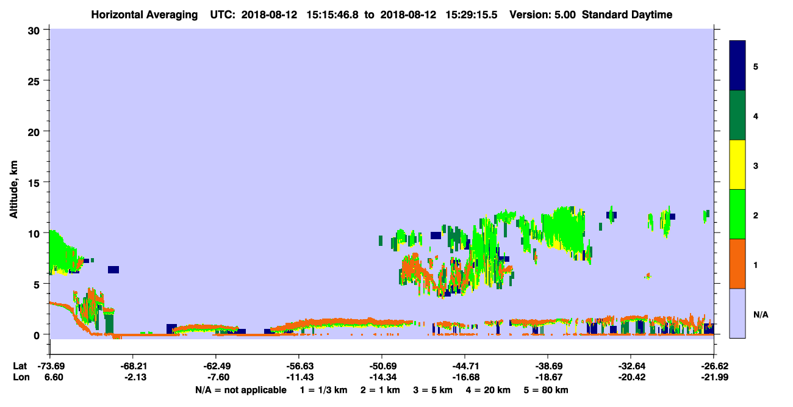This screenshot has height=407, width=793.
Task: Click the '5 = 80 km' legend entry
Action: click(546, 390)
